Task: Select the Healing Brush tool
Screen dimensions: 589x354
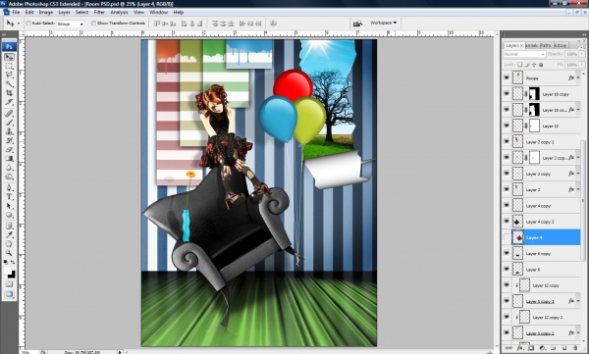Action: pyautogui.click(x=9, y=113)
